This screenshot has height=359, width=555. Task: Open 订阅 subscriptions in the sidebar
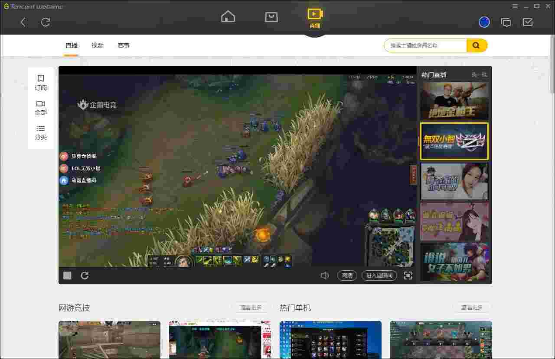point(40,82)
